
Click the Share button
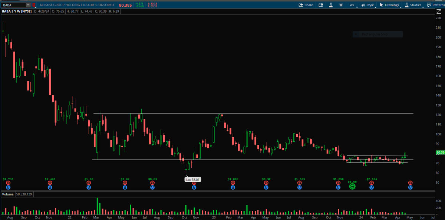(306, 5)
